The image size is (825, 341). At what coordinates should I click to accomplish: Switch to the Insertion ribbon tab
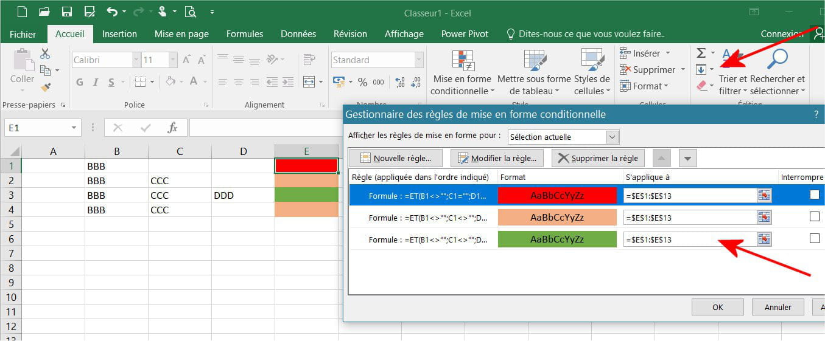click(x=119, y=34)
